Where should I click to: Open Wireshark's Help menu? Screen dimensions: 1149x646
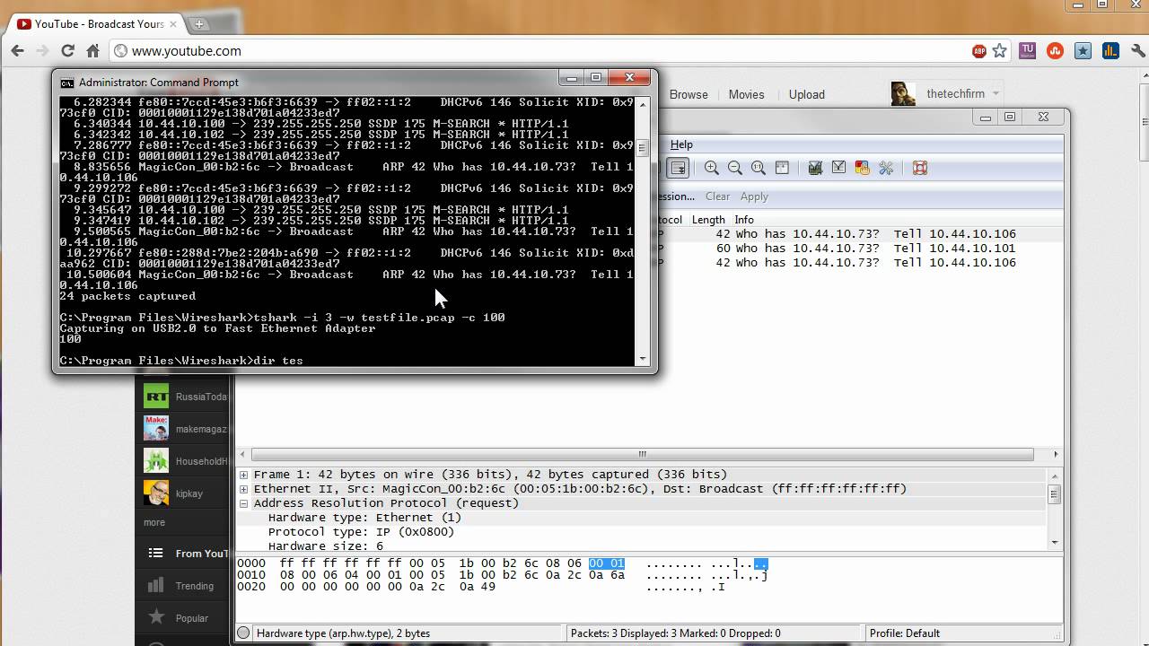point(681,144)
